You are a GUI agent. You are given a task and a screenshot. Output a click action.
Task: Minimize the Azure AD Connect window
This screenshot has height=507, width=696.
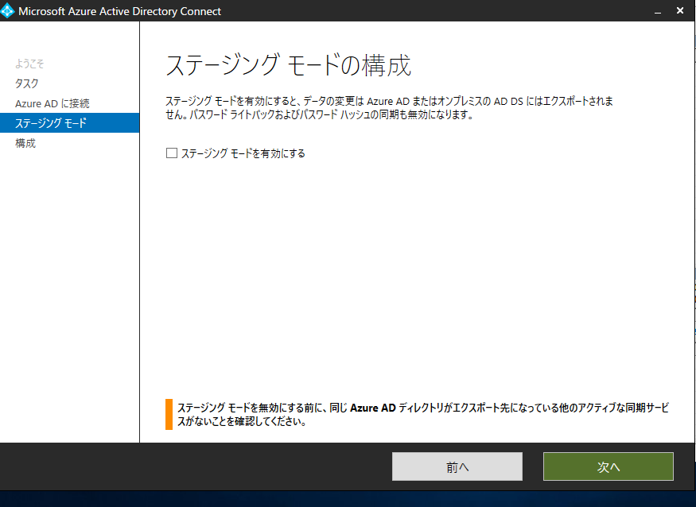[x=656, y=11]
